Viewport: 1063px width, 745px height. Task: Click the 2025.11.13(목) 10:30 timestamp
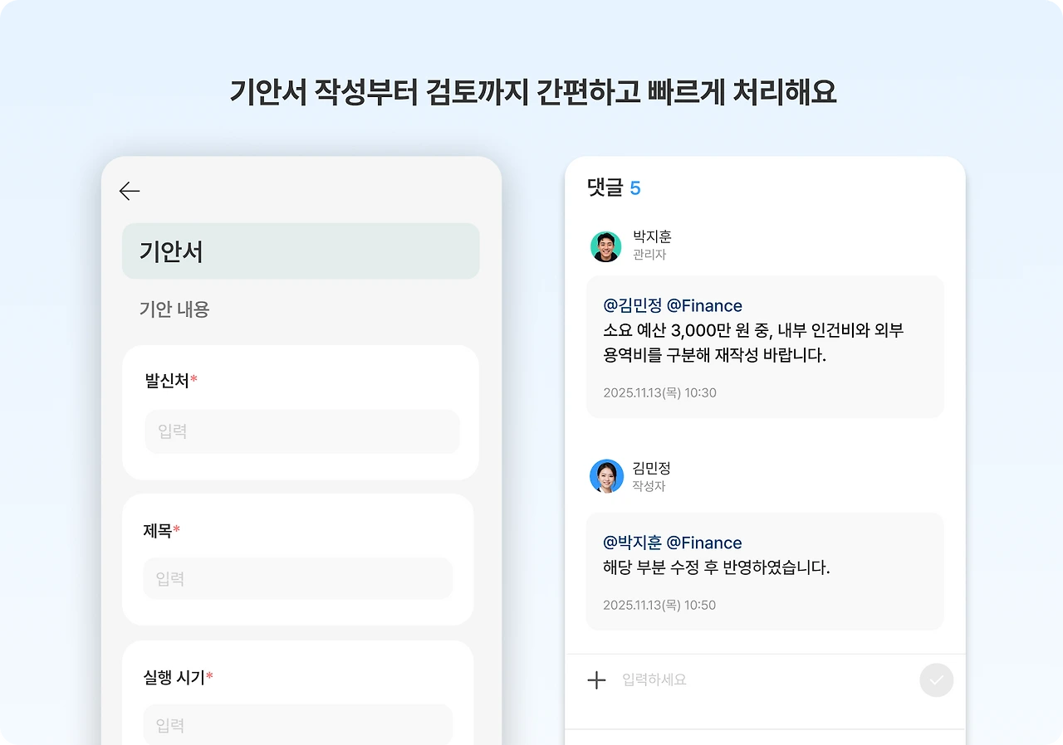click(659, 392)
